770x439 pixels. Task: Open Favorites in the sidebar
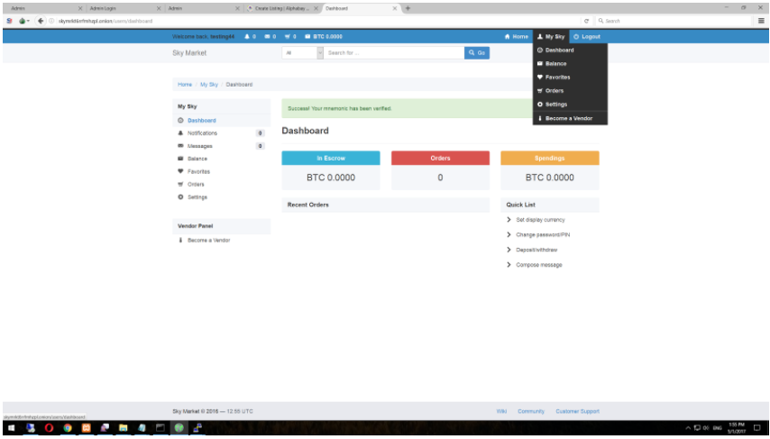click(x=222, y=171)
